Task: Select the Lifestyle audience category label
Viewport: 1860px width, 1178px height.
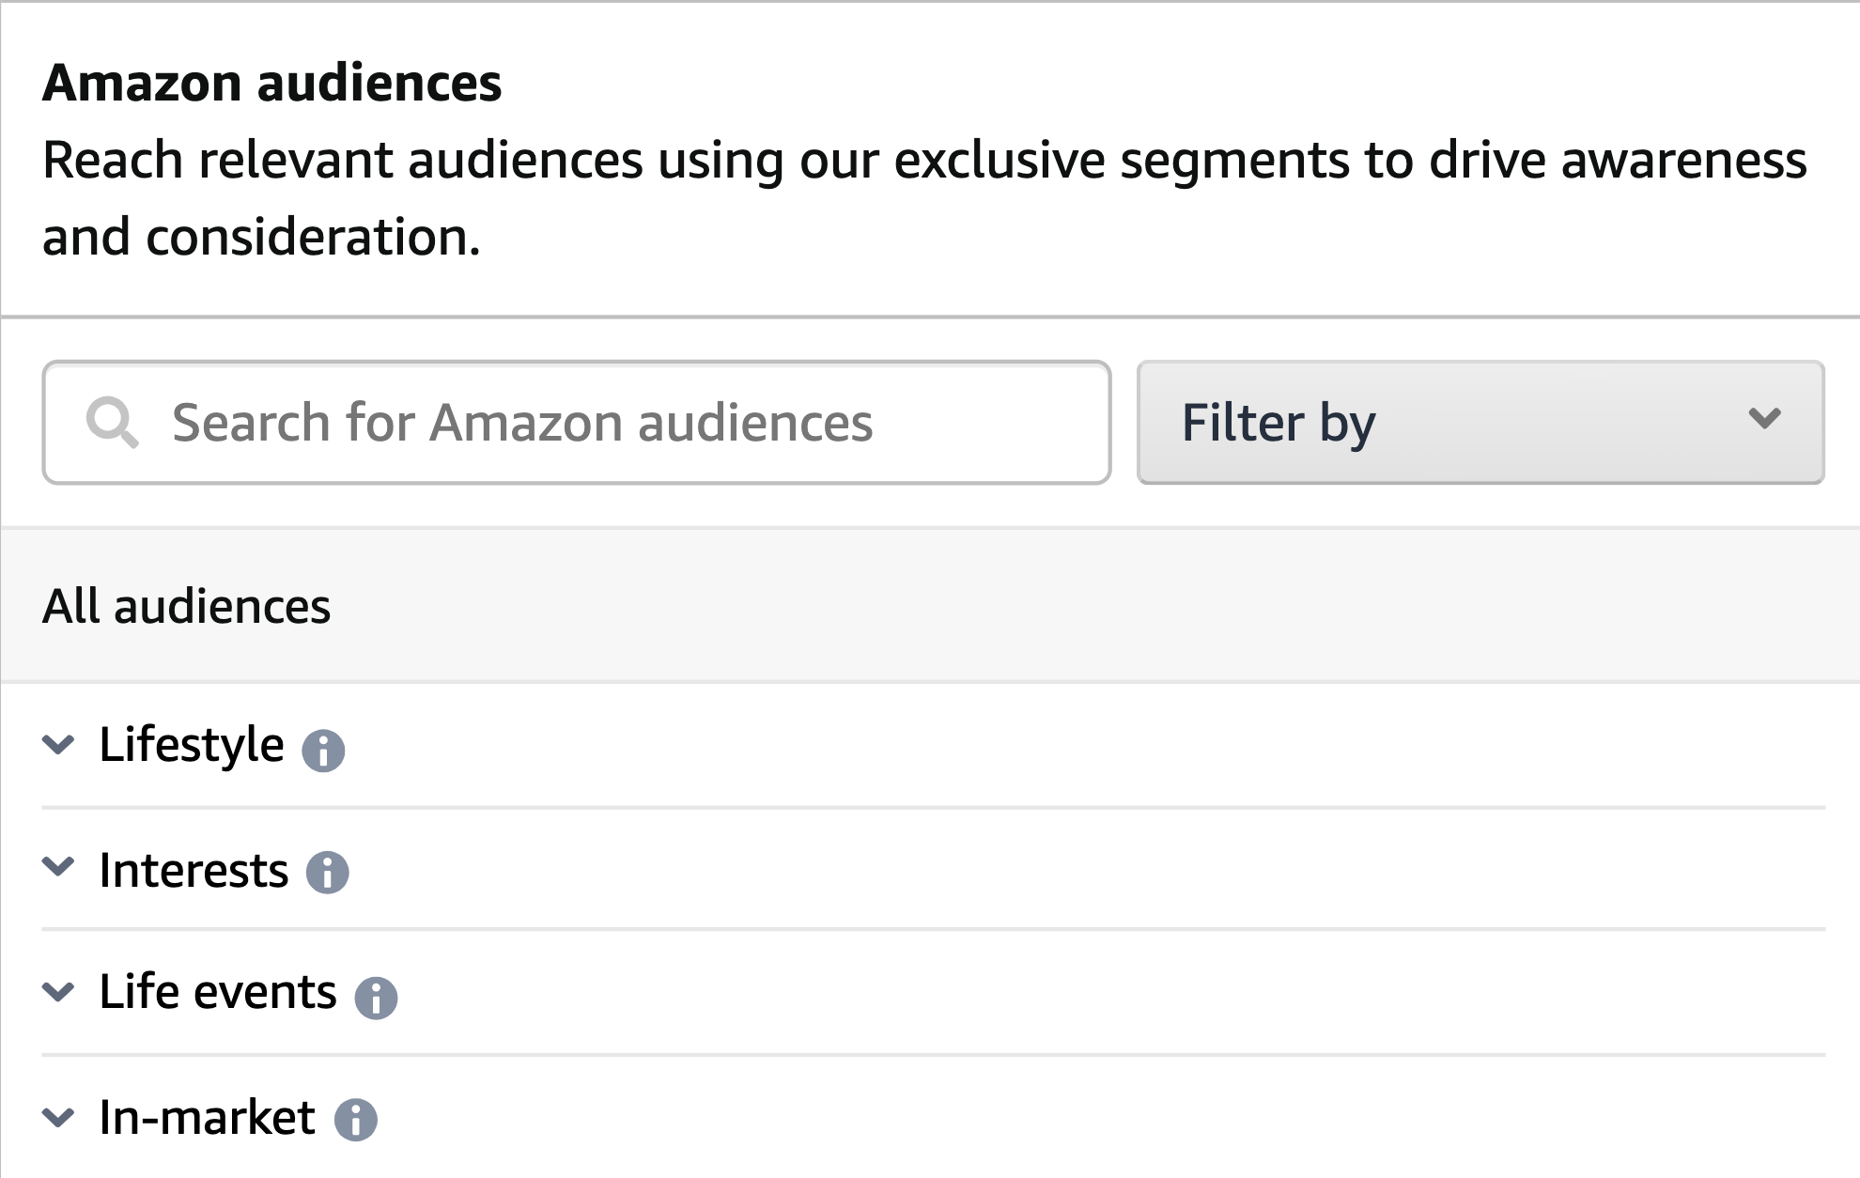Action: pyautogui.click(x=192, y=745)
